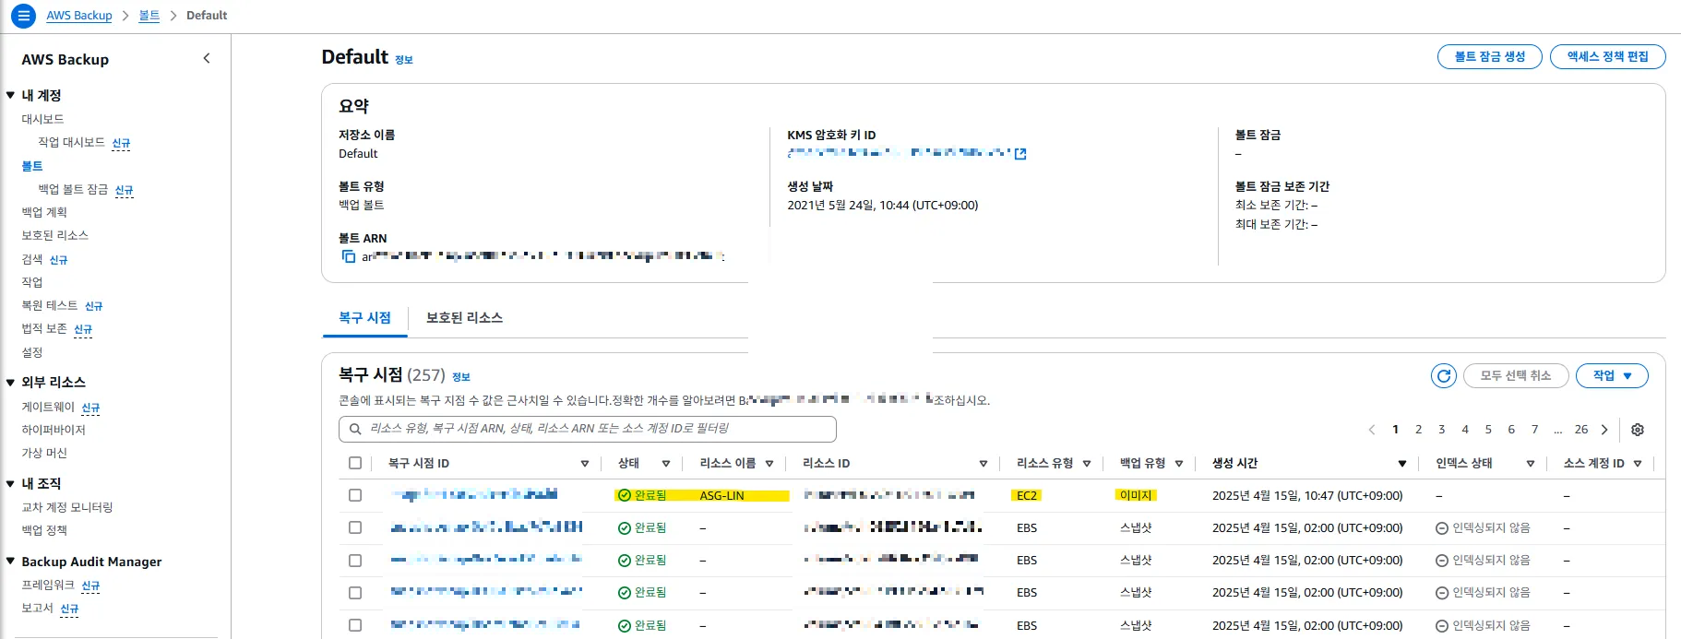Open 작업 대시보드 in sidebar
Image resolution: width=1681 pixels, height=639 pixels.
coord(71,142)
